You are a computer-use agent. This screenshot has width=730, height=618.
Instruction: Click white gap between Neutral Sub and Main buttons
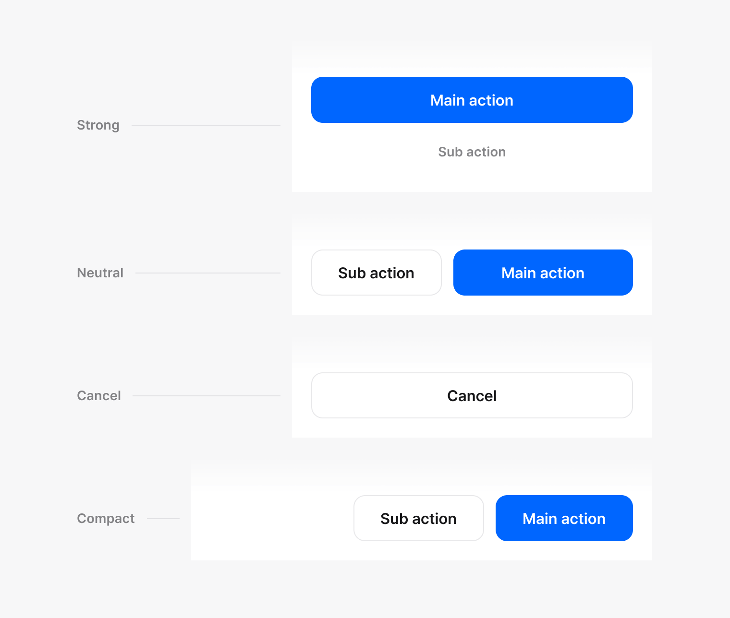tap(448, 273)
